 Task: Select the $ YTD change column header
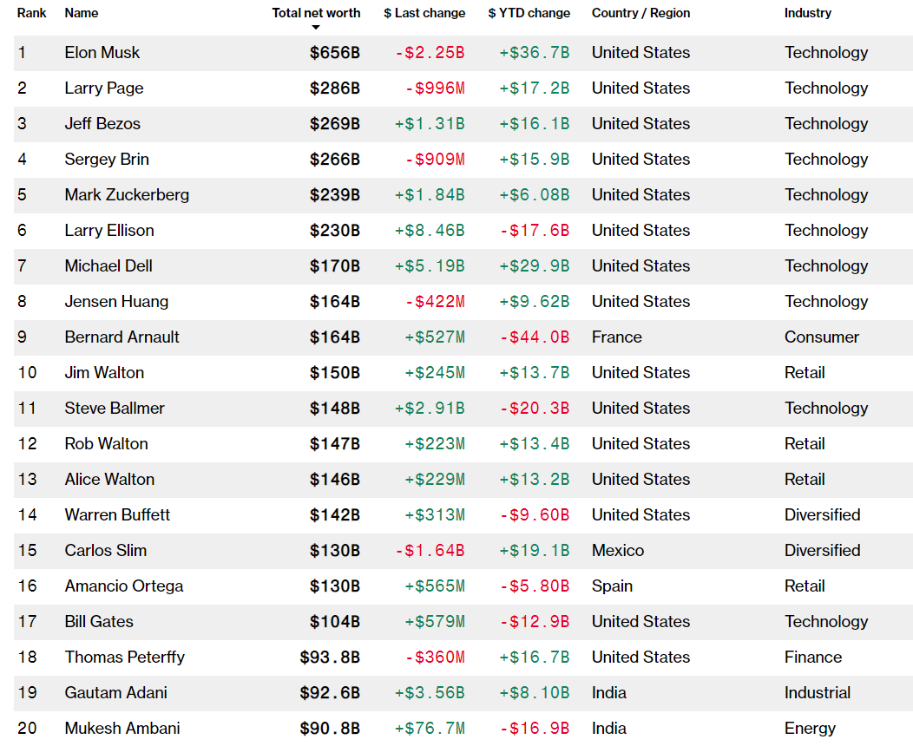[529, 13]
